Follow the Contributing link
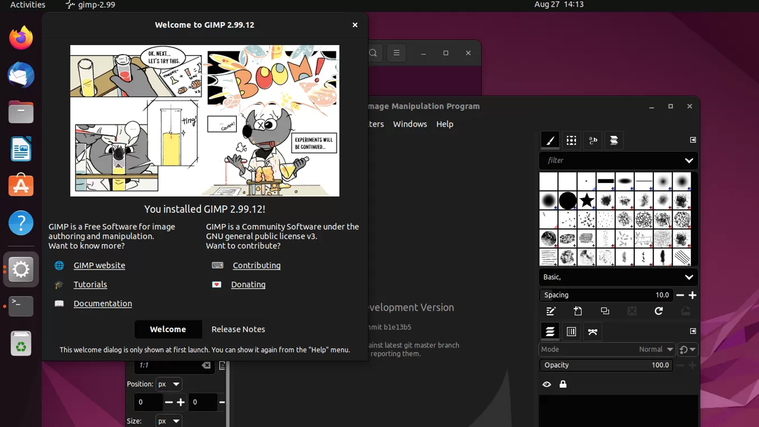Viewport: 759px width, 427px height. [257, 266]
